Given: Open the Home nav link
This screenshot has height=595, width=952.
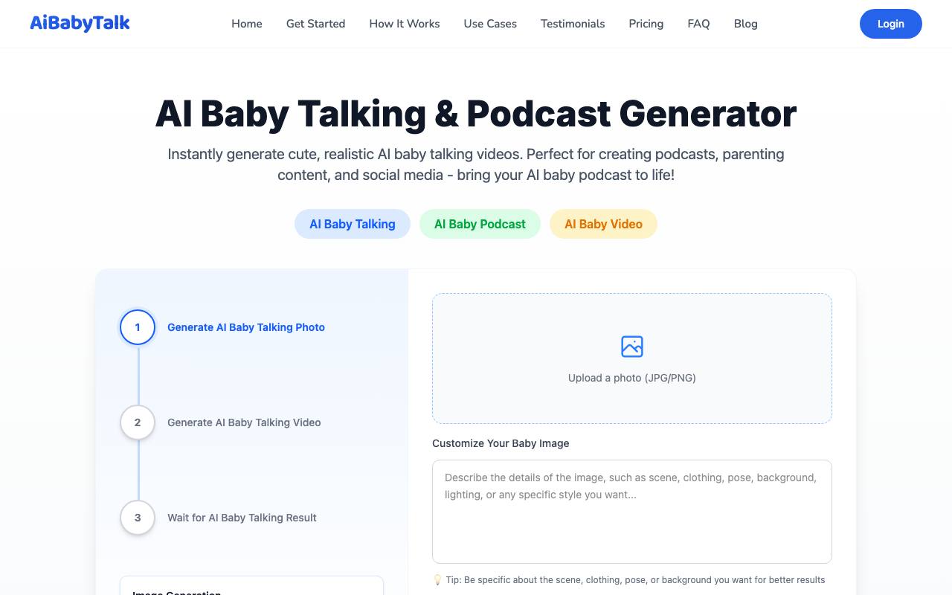Looking at the screenshot, I should click(x=247, y=24).
